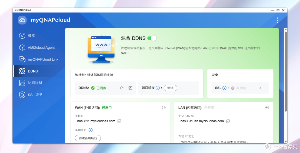Open the three-dot more options menu
This screenshot has height=153, width=300.
point(277,20)
